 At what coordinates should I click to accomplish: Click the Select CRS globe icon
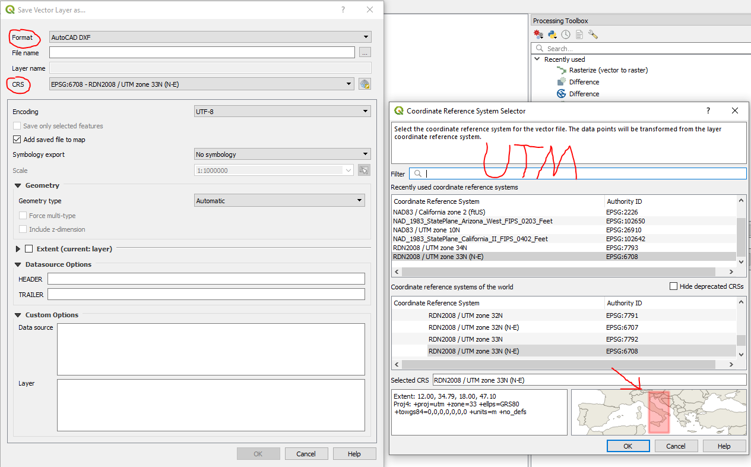pyautogui.click(x=365, y=84)
